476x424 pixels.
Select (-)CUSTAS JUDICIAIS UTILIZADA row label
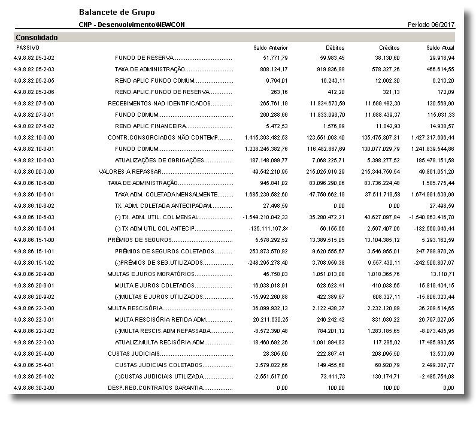pos(159,377)
